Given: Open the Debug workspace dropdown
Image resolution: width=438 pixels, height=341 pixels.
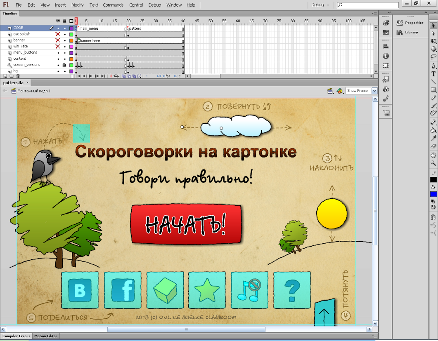Looking at the screenshot, I should 320,5.
